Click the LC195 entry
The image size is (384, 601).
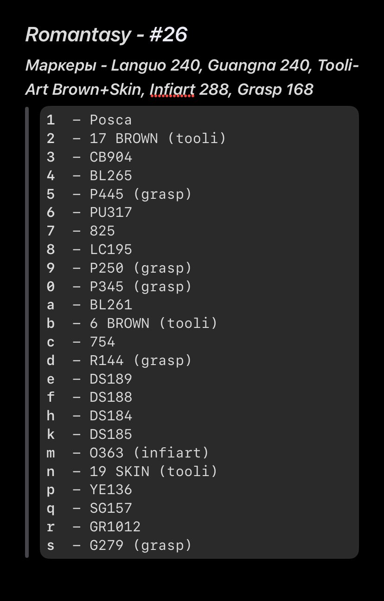coord(89,249)
